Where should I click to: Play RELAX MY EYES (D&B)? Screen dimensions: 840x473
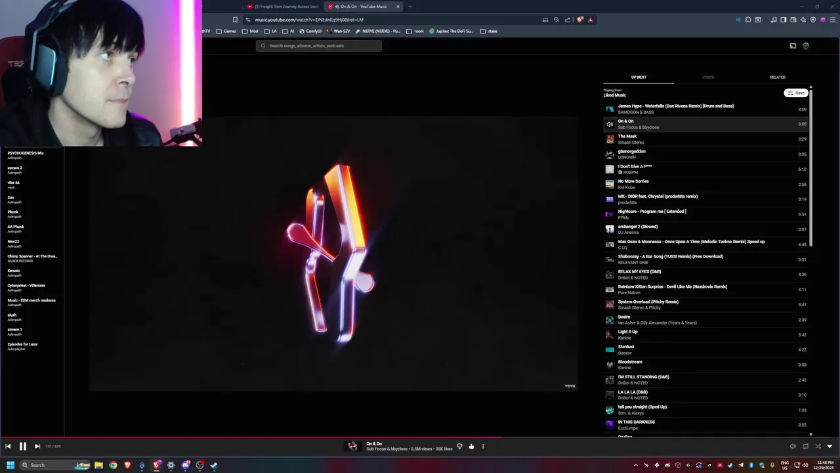(705, 274)
